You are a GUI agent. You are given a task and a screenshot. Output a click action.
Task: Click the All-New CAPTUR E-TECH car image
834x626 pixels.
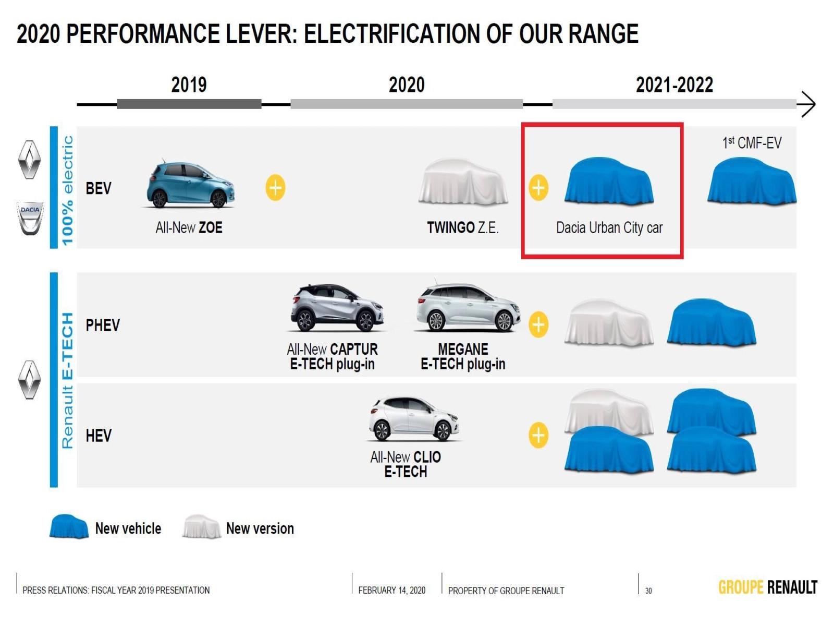337,308
